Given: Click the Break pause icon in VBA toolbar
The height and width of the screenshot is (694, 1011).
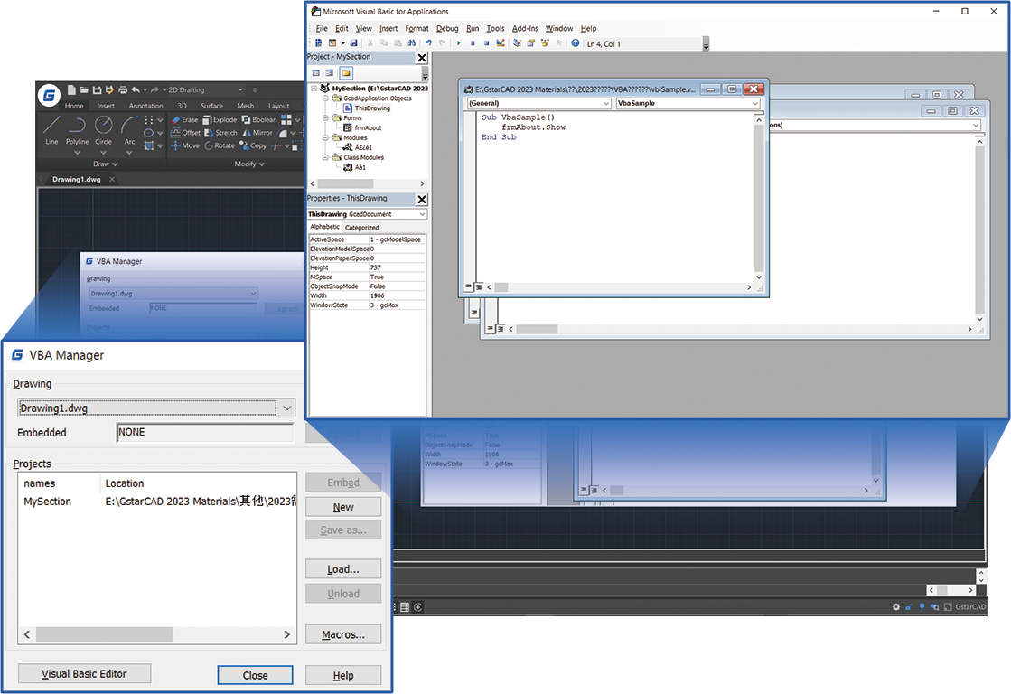Looking at the screenshot, I should [473, 43].
